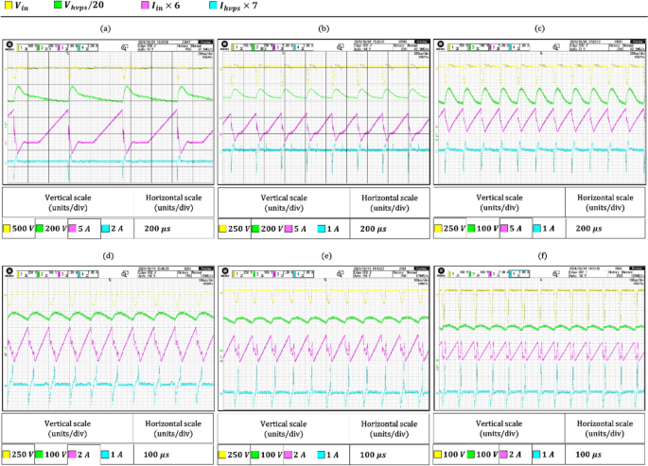Open the round MENU icon in oscilloscope (b)
The image size is (648, 466).
(x=225, y=44)
